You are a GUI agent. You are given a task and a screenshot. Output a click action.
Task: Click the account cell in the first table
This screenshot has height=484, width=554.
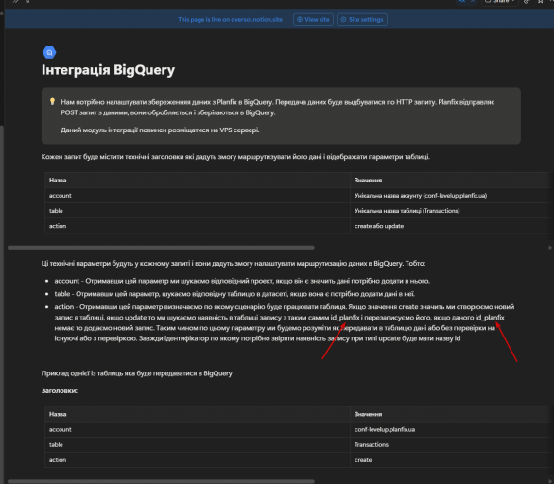pos(198,196)
